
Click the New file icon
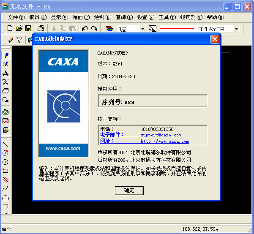[10, 28]
